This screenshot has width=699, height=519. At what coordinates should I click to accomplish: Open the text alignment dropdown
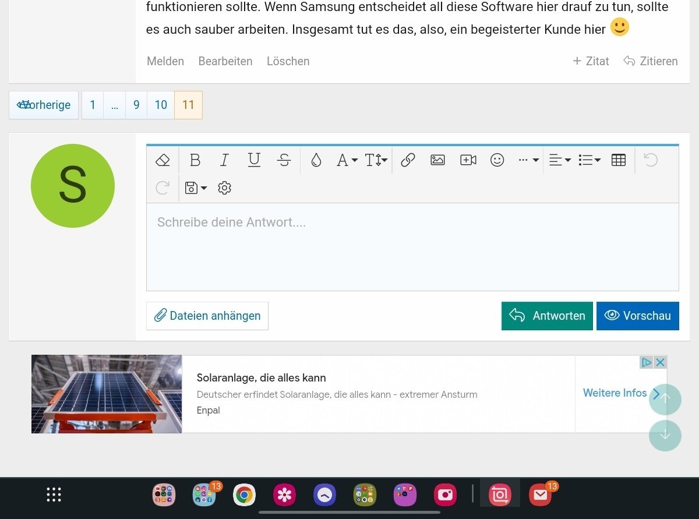coord(560,160)
